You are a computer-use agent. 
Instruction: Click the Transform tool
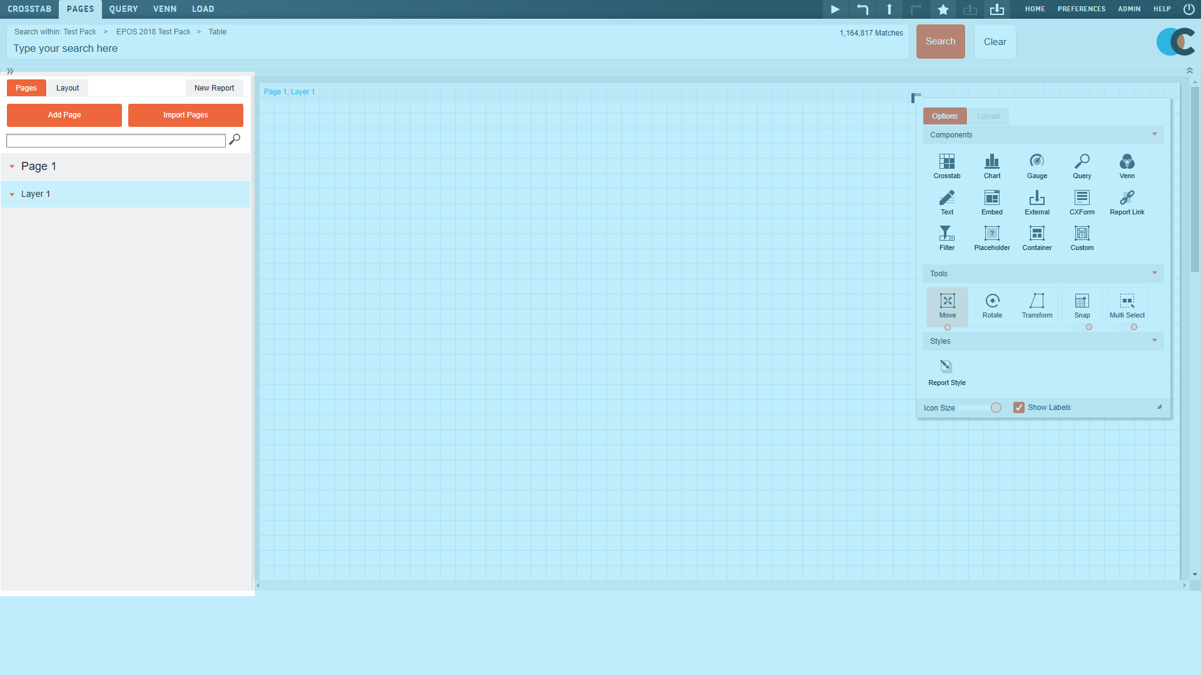[1036, 305]
